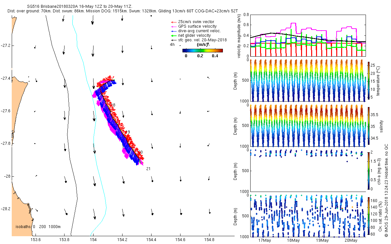The width and height of the screenshot is (391, 244).
Task: Click the "154.8" longitude tick label
Action: point(209,240)
